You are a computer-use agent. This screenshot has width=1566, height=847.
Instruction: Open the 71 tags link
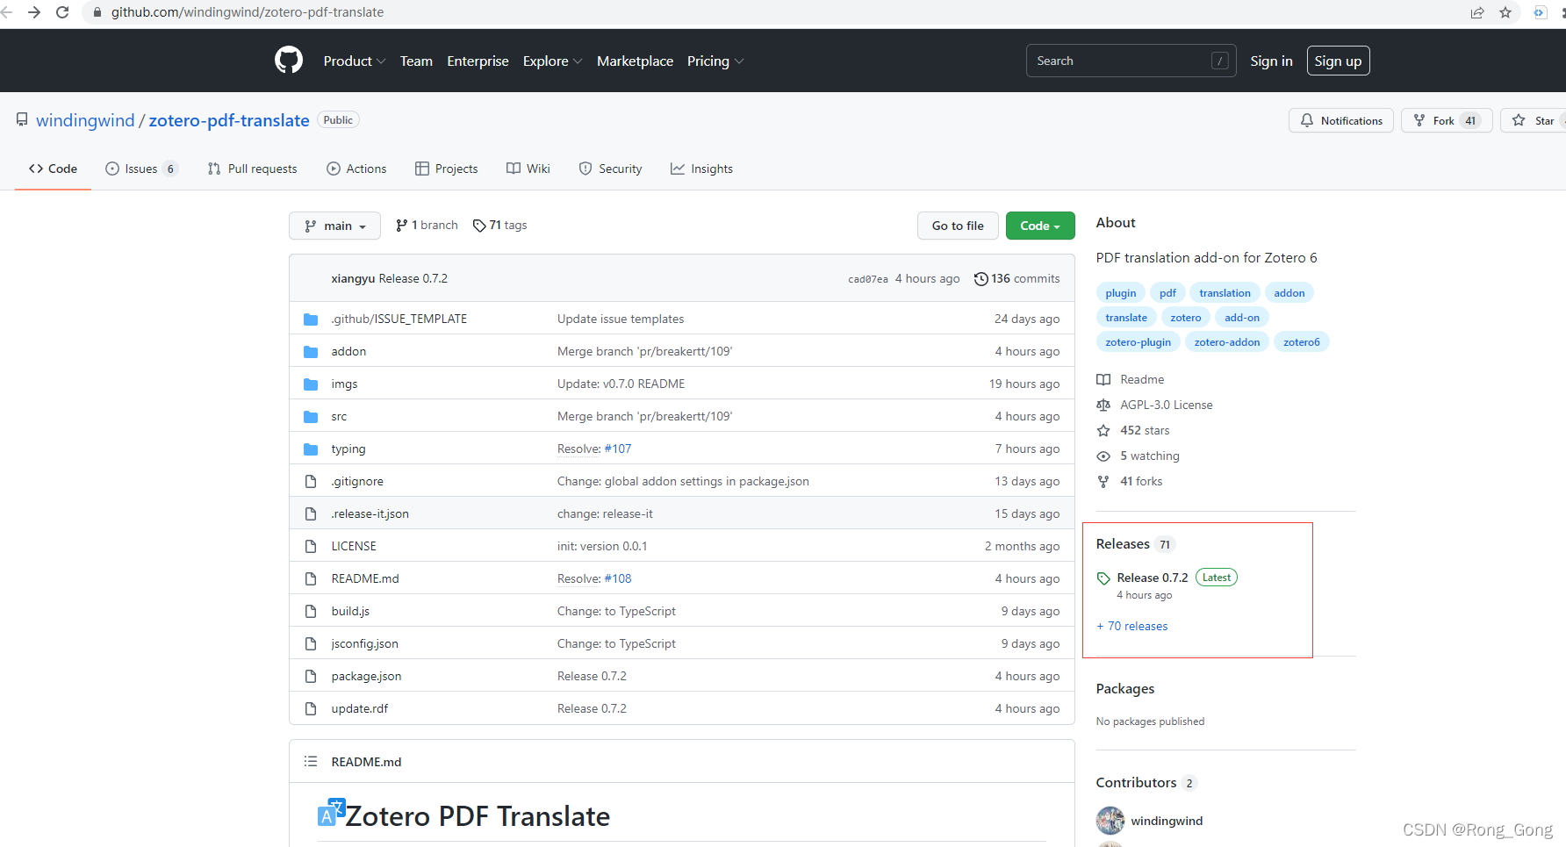(499, 226)
